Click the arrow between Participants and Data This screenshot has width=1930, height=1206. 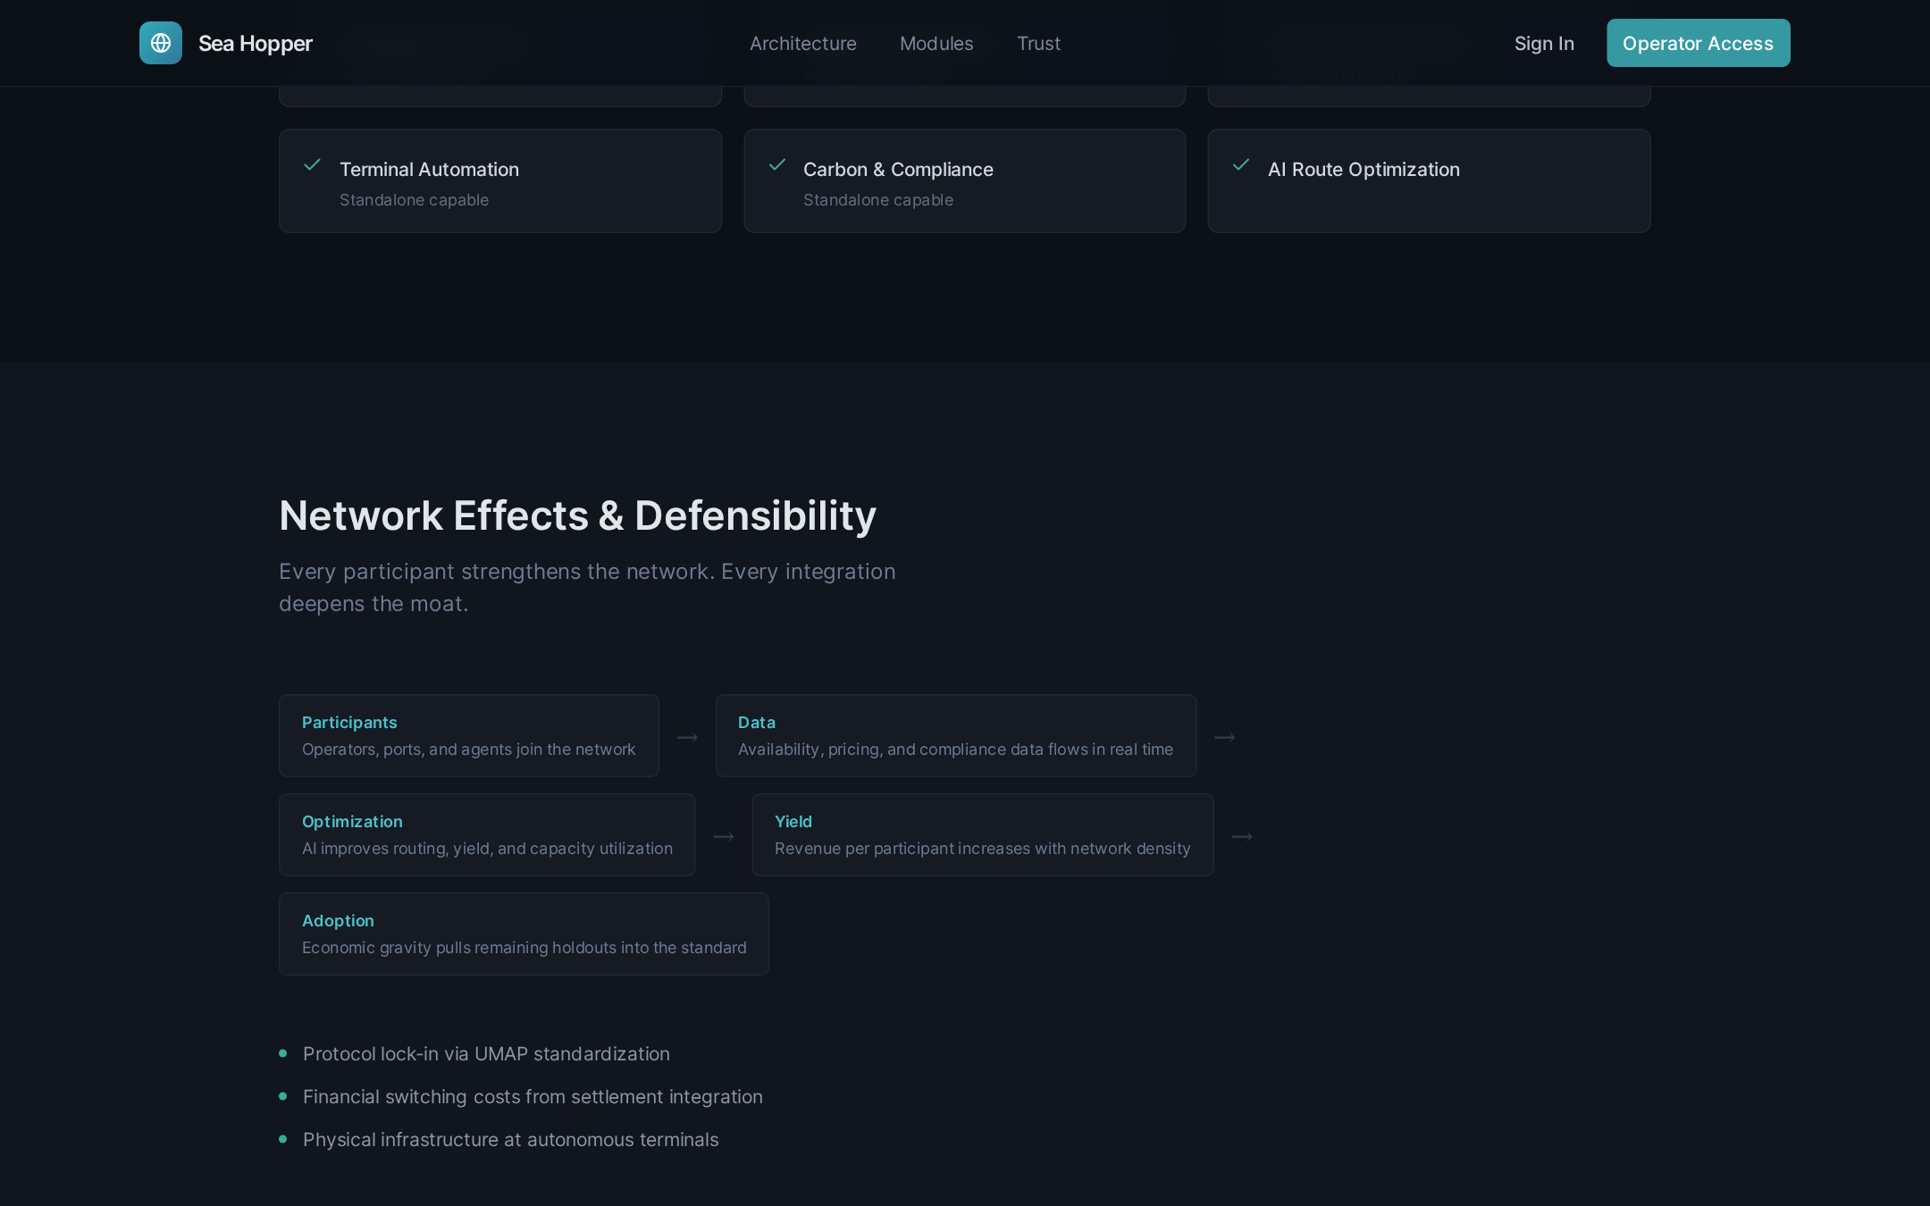click(687, 737)
